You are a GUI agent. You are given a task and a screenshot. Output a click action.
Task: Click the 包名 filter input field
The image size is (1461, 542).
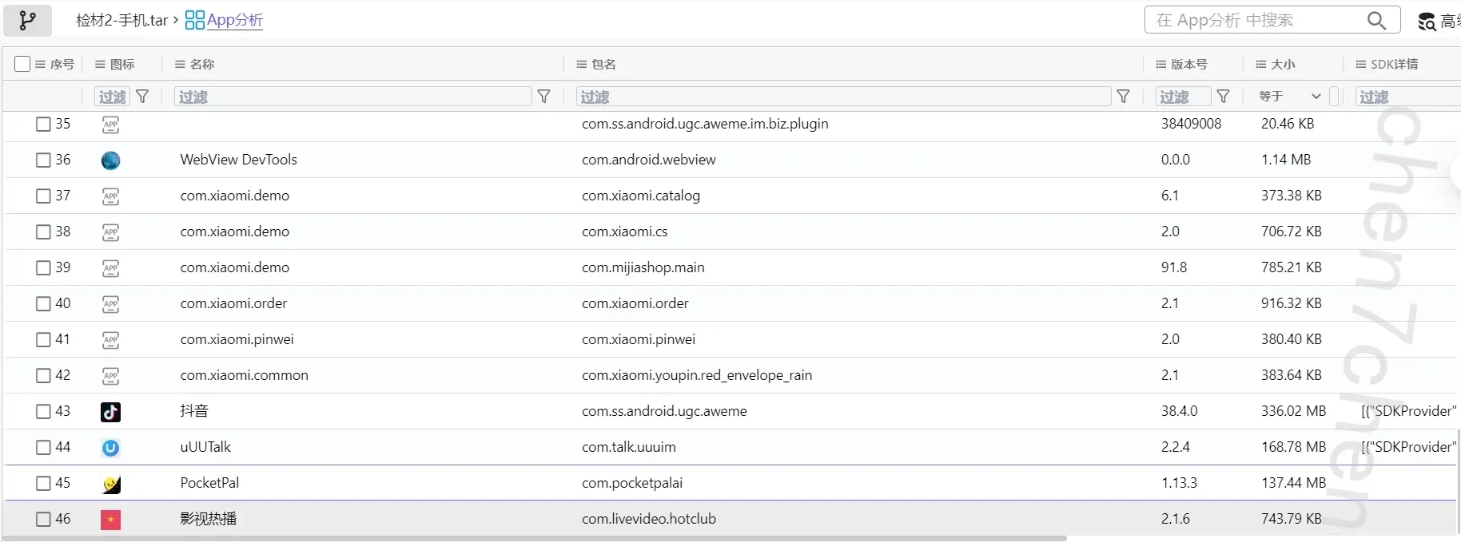pos(843,97)
